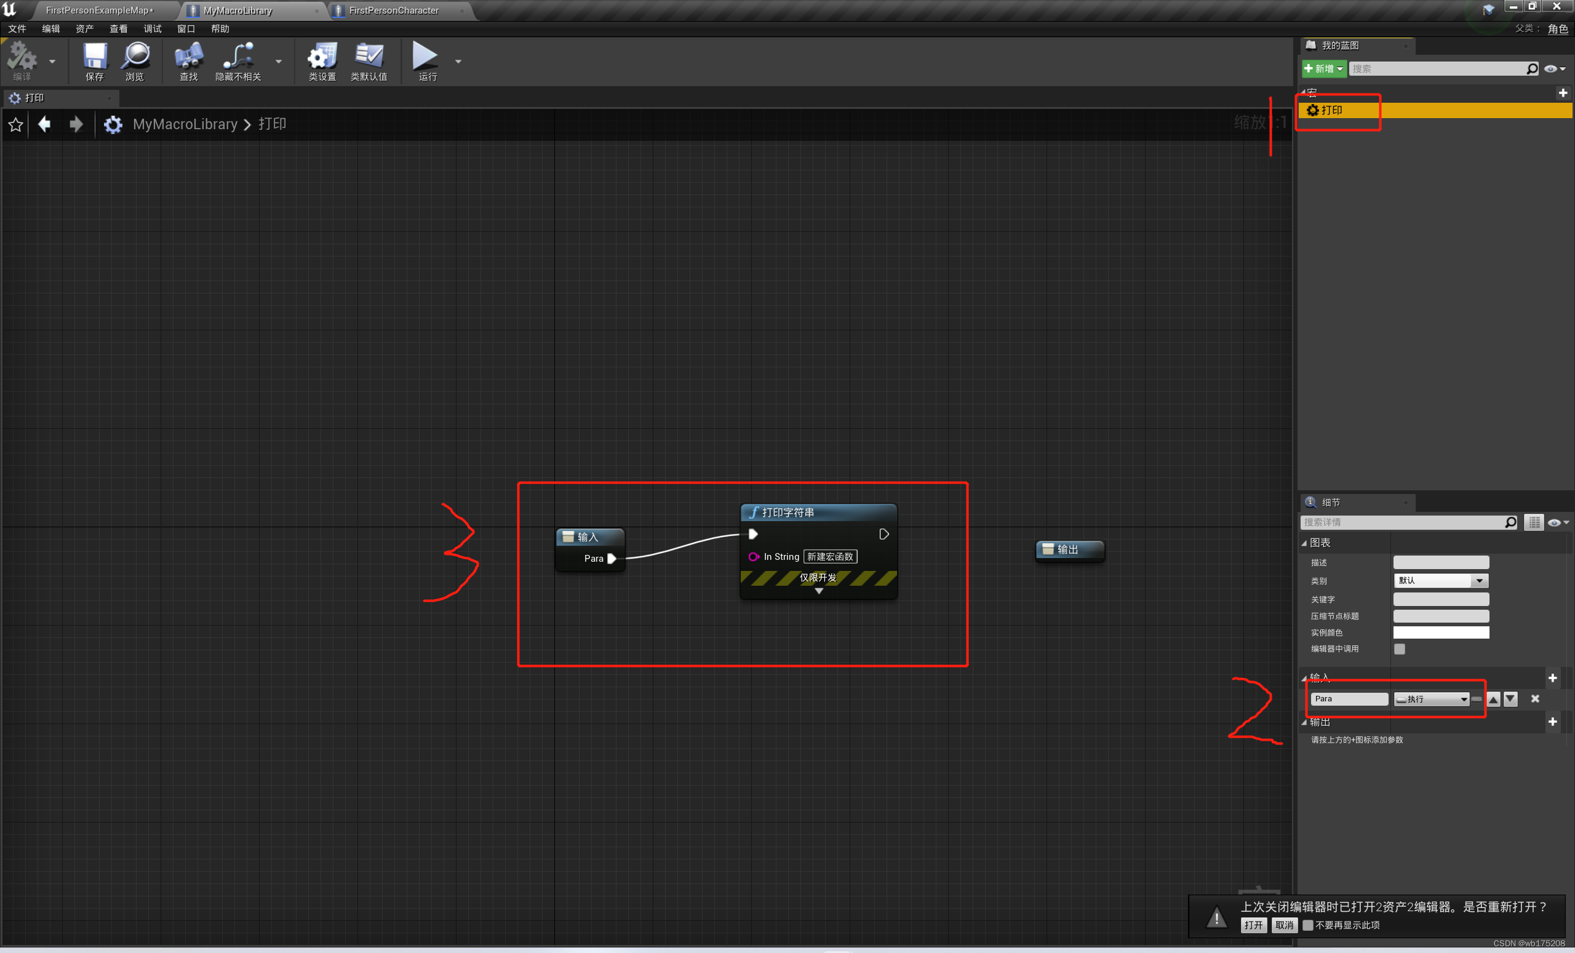Click MyMacroLibrary in the breadcrumb
The width and height of the screenshot is (1575, 953).
pos(185,124)
